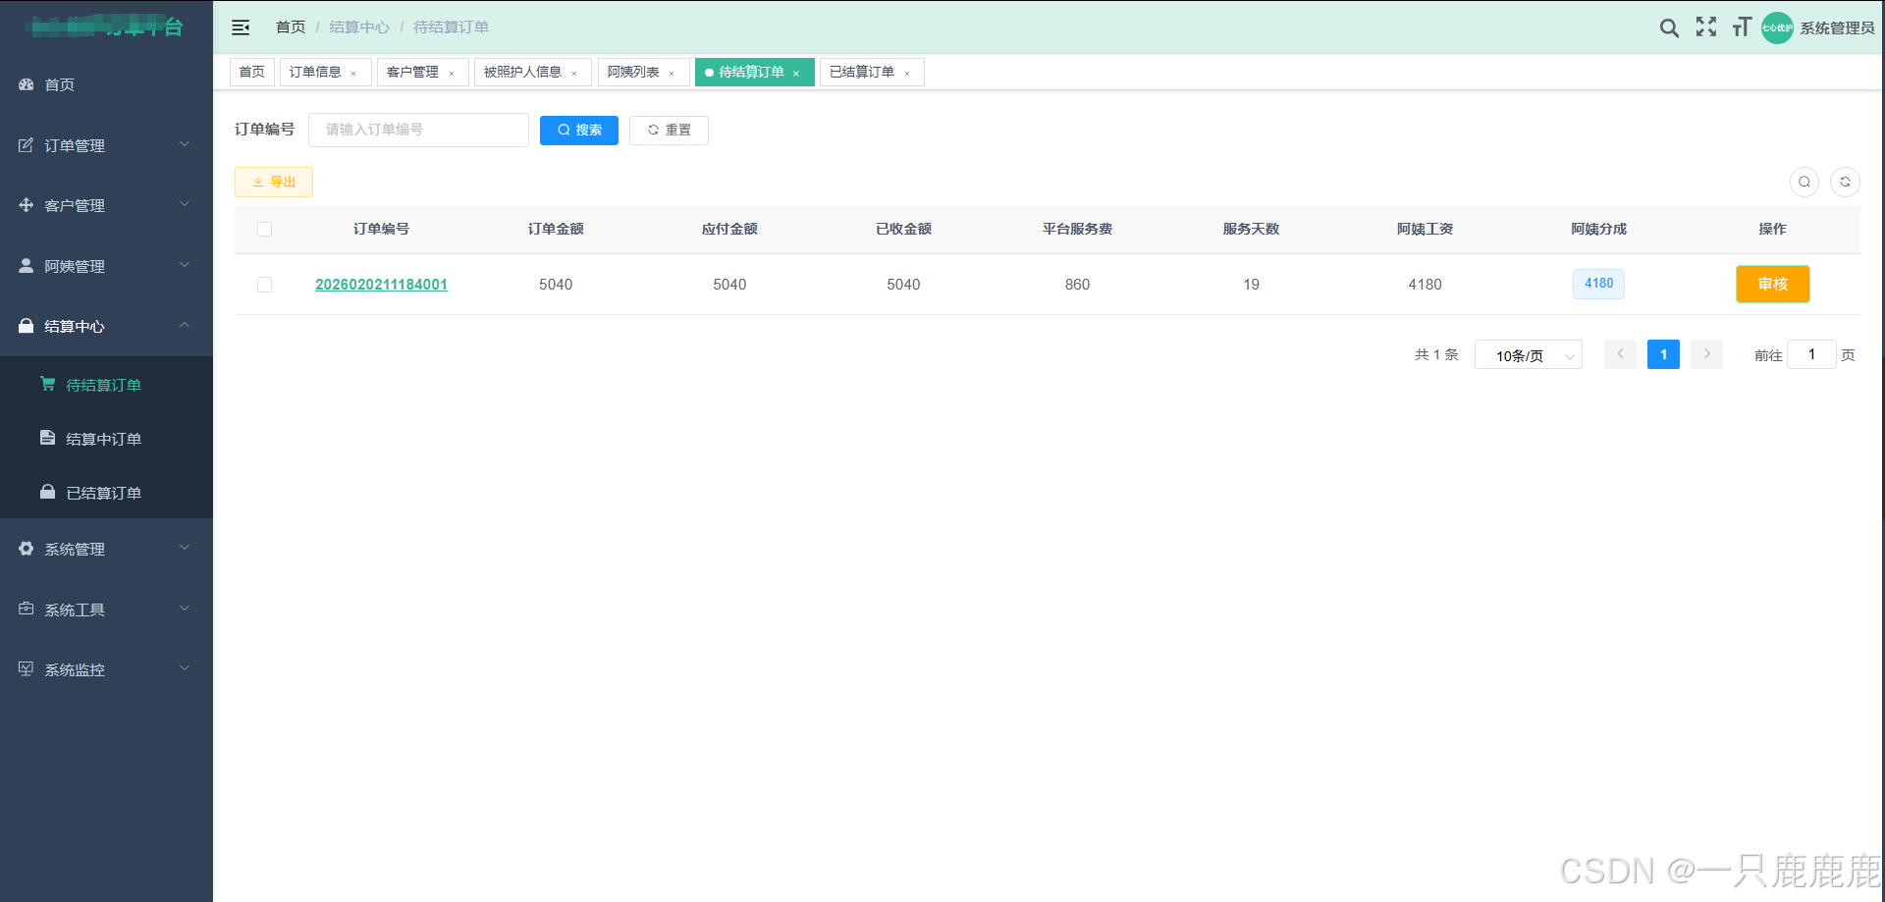Click the 重置 reset button
The width and height of the screenshot is (1885, 902).
pyautogui.click(x=669, y=131)
